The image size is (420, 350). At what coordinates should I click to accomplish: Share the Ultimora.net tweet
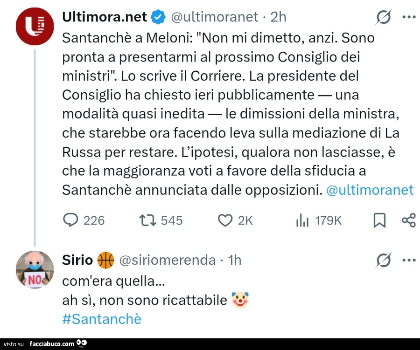pos(409,220)
